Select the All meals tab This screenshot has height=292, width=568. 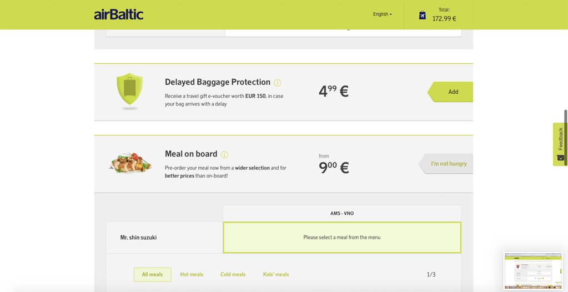[152, 275]
